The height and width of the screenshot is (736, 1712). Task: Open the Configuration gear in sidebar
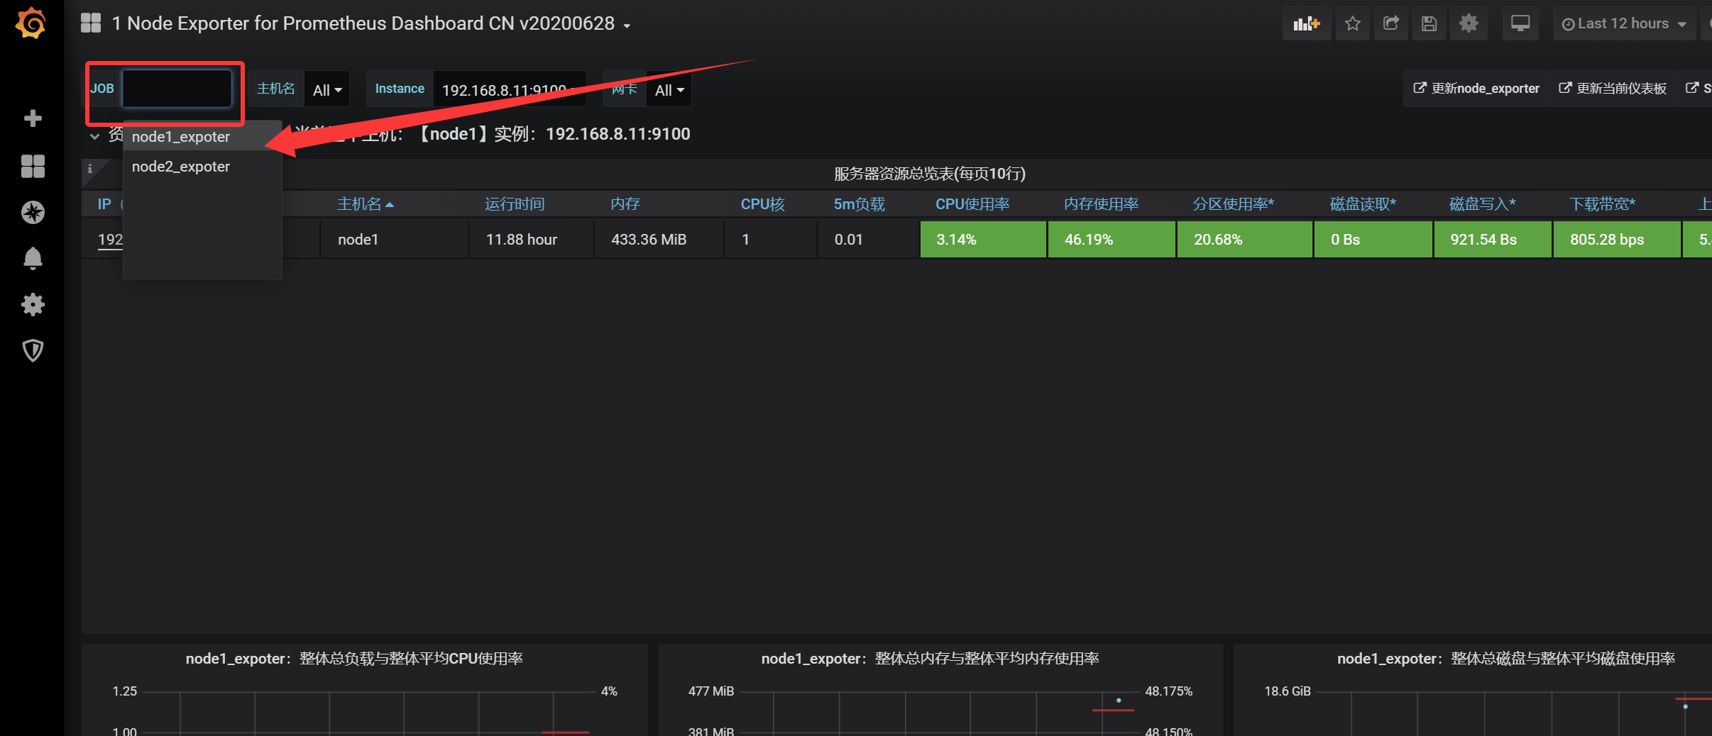tap(33, 305)
